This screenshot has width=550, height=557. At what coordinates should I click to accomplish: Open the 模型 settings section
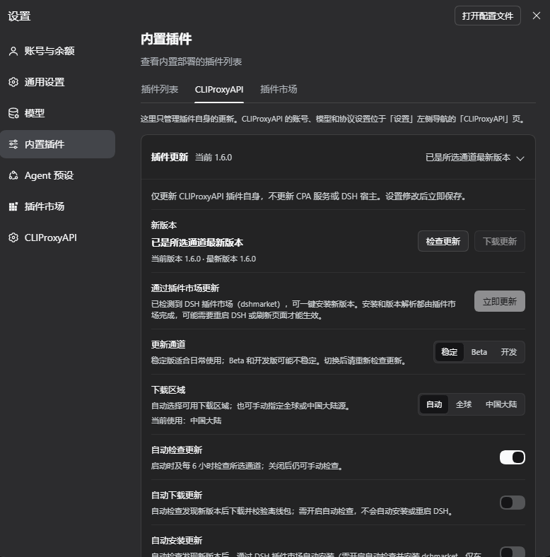tap(57, 113)
